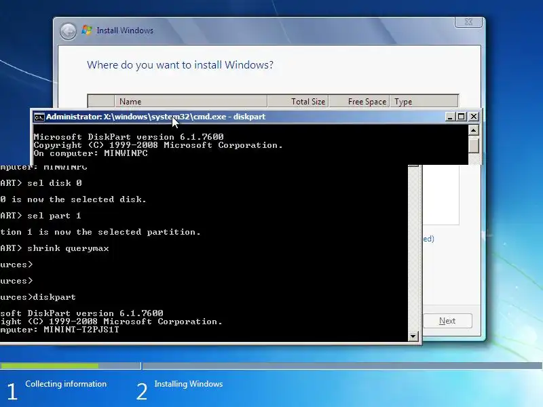
Task: Close the Install Windows dialog
Action: coord(468,22)
